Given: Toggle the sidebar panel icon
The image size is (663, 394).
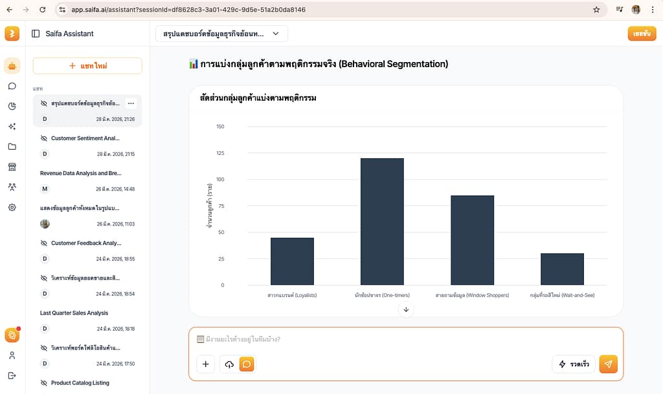Looking at the screenshot, I should pos(36,34).
